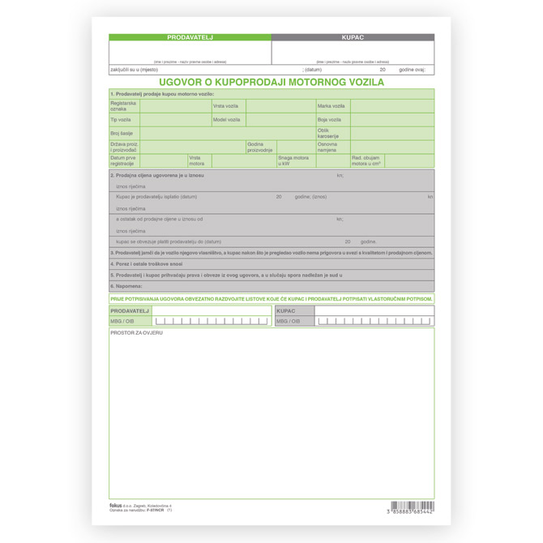Screen dimensions: 543x543
Task: Click the Boja vozila field
Action: (x=392, y=120)
